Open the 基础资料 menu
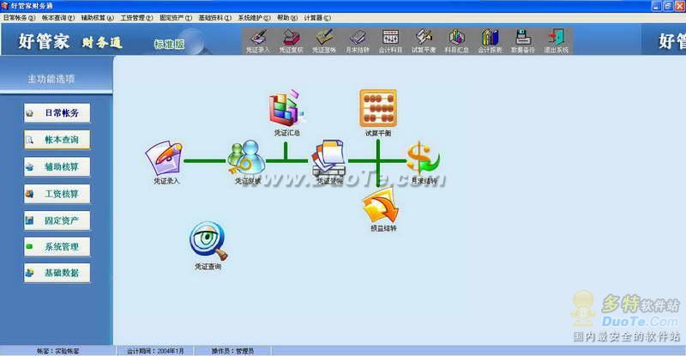 pyautogui.click(x=215, y=18)
